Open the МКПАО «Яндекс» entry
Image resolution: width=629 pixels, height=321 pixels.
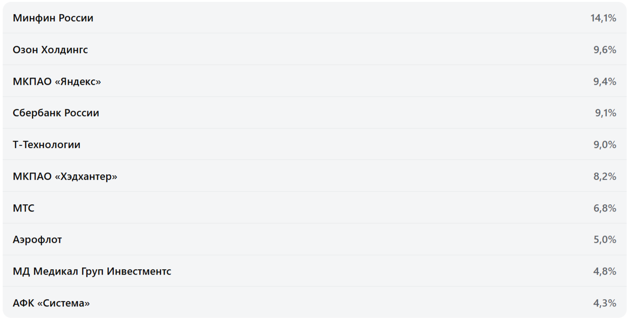(x=57, y=82)
